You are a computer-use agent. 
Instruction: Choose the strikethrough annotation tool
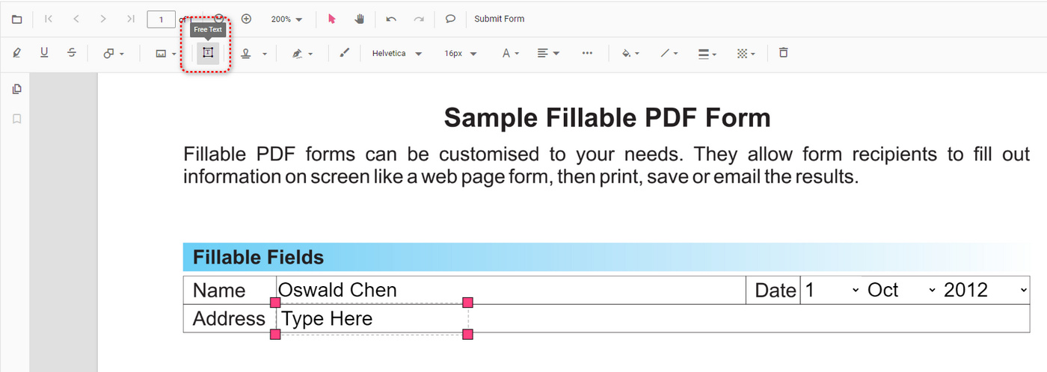point(72,53)
